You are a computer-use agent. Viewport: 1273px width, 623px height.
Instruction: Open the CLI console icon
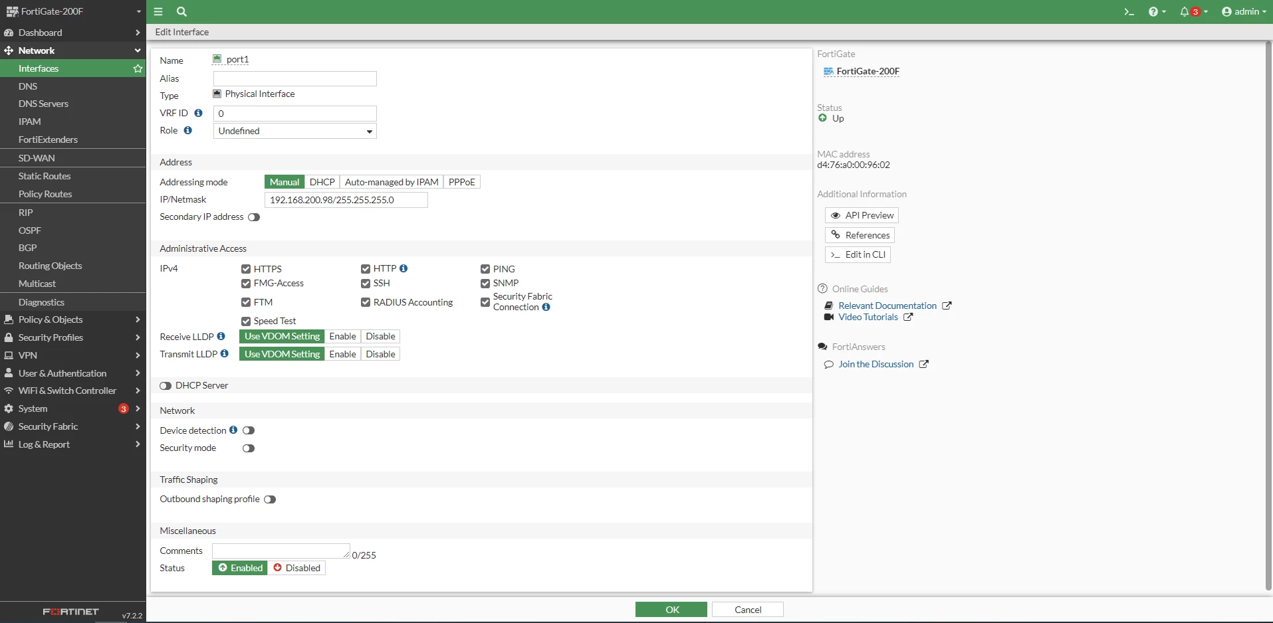[x=1129, y=11]
